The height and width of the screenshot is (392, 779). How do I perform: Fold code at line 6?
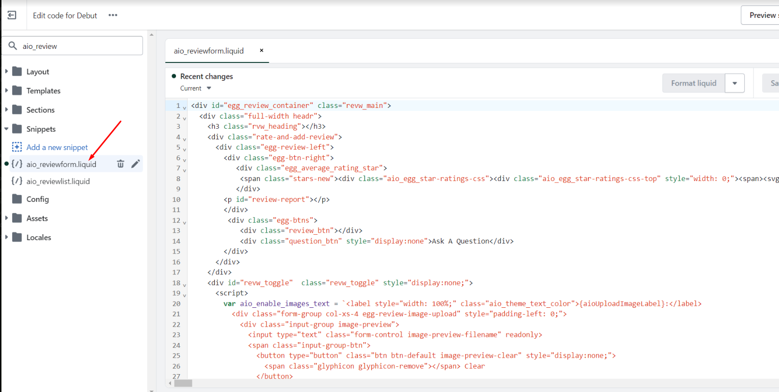point(185,159)
